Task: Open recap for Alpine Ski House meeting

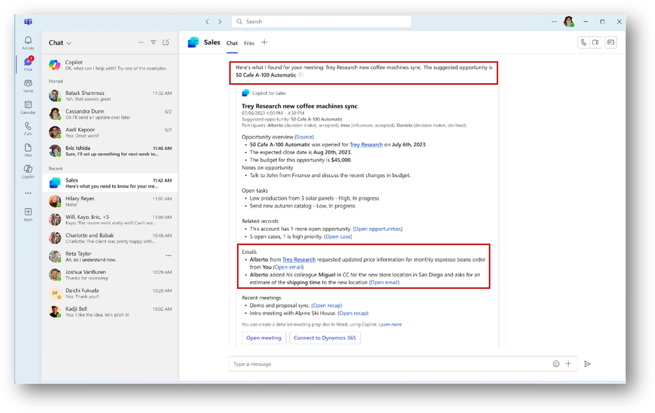Action: [x=353, y=313]
